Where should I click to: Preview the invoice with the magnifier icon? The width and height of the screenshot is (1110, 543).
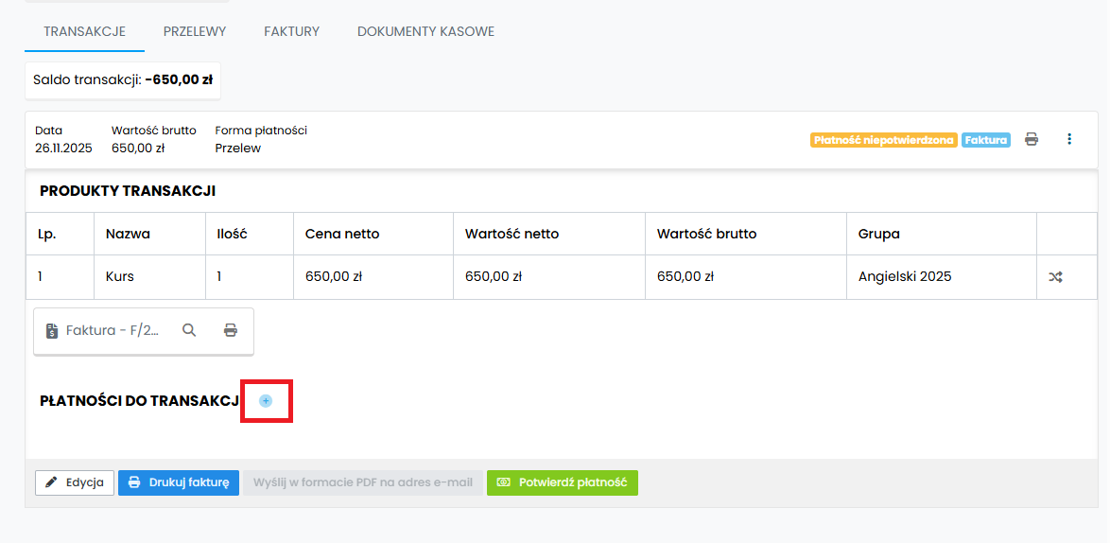tap(189, 330)
